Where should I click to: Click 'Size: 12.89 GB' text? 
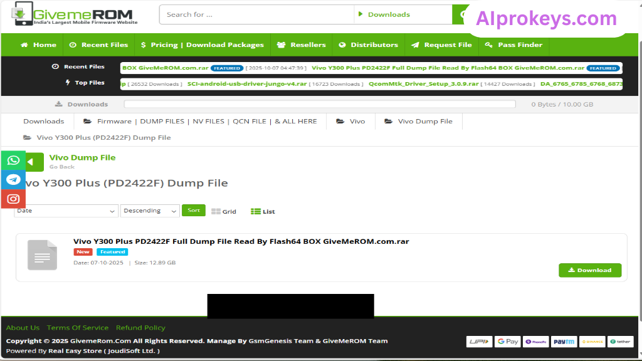tap(155, 263)
